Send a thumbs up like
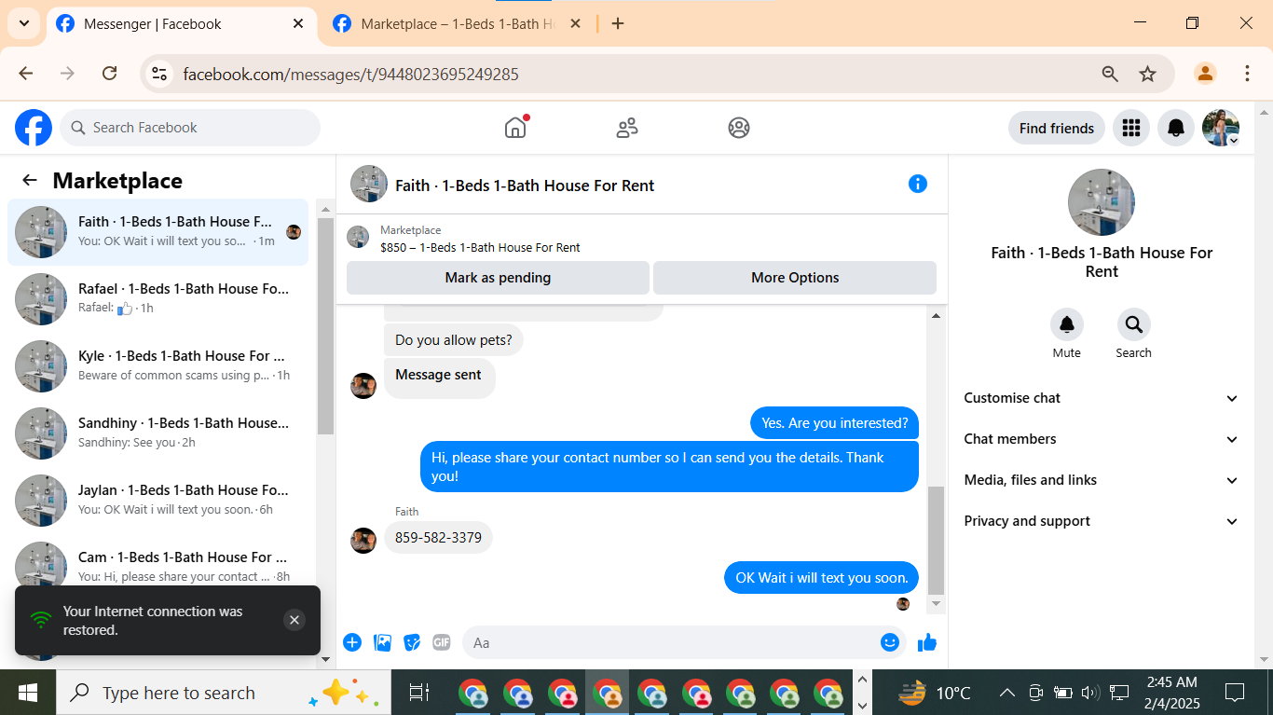Viewport: 1273px width, 715px height. tap(927, 642)
